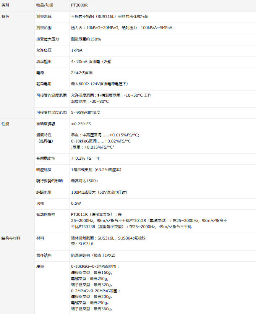
Task: Click the '绝缘电阻' row label
Action: pos(44,192)
